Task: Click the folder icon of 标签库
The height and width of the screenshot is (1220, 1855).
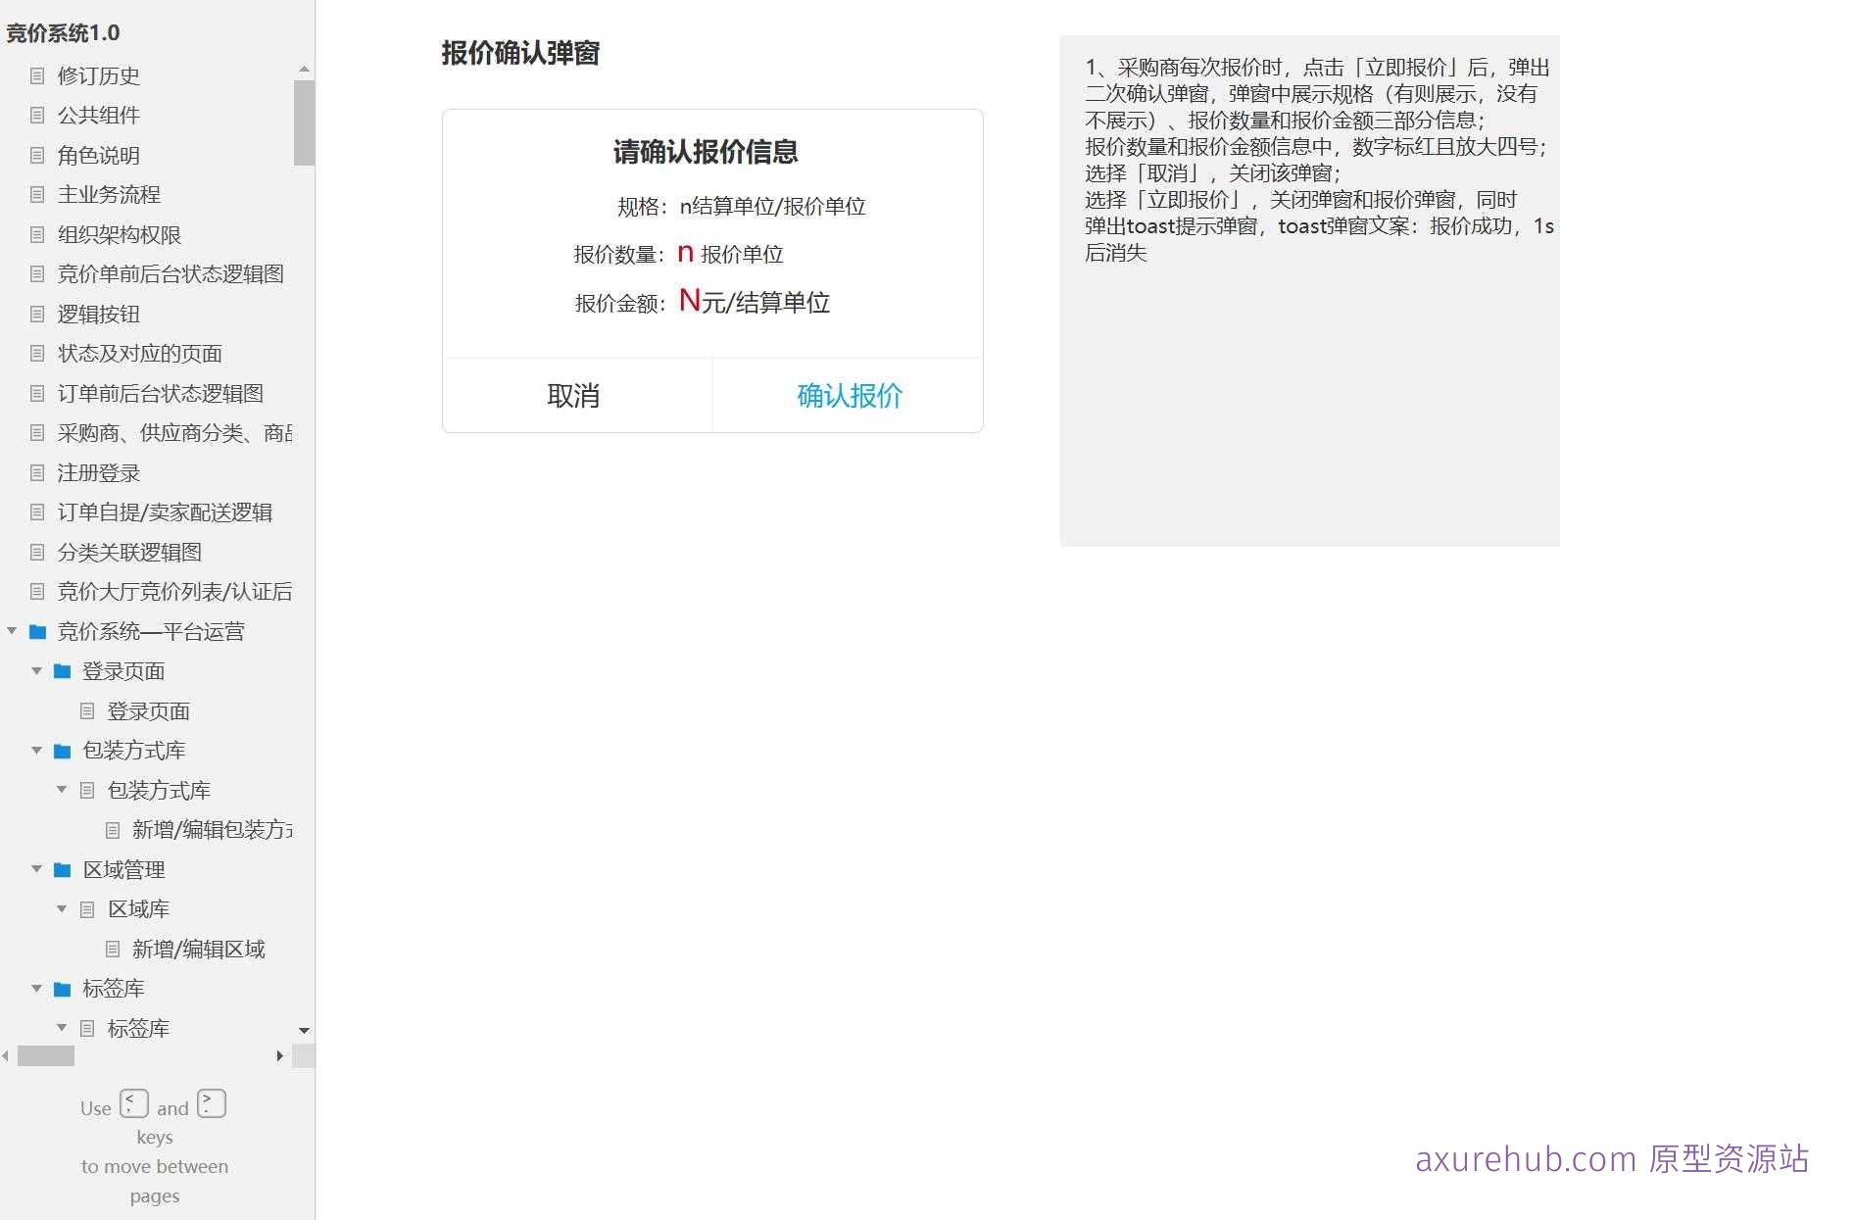Action: coord(62,988)
